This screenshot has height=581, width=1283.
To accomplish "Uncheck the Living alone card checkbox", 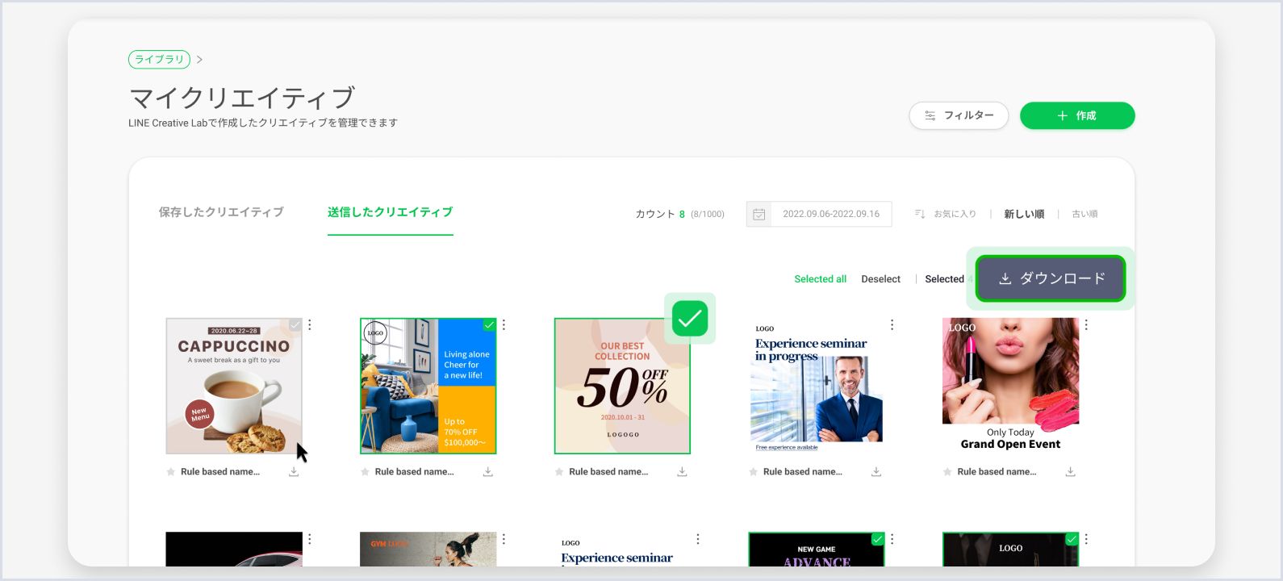I will (x=489, y=324).
